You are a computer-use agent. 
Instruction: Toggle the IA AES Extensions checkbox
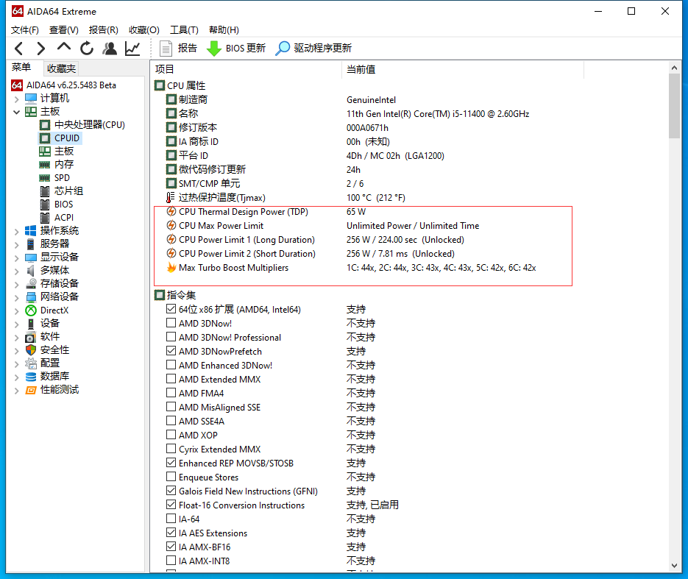pos(171,533)
